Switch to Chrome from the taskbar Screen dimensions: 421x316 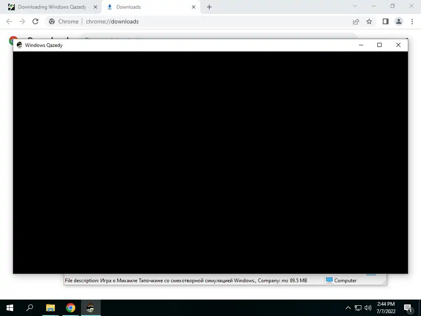[x=71, y=308]
